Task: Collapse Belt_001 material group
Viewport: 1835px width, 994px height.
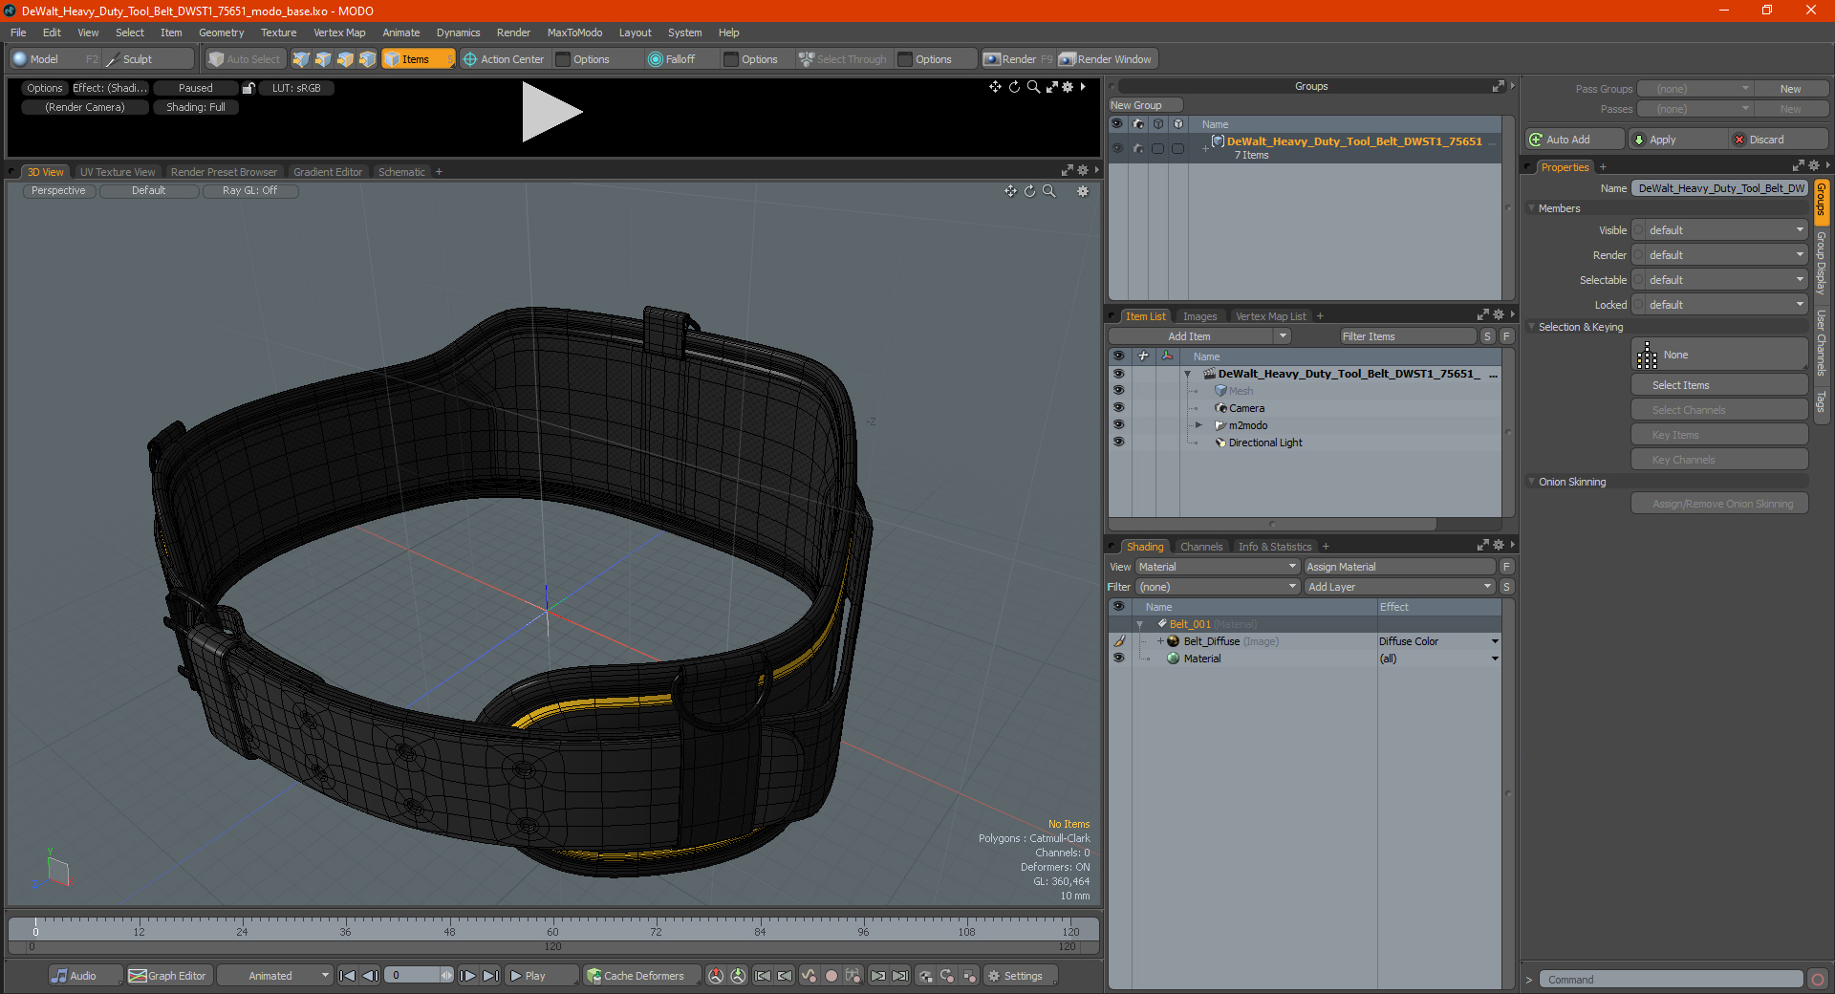Action: (1139, 624)
